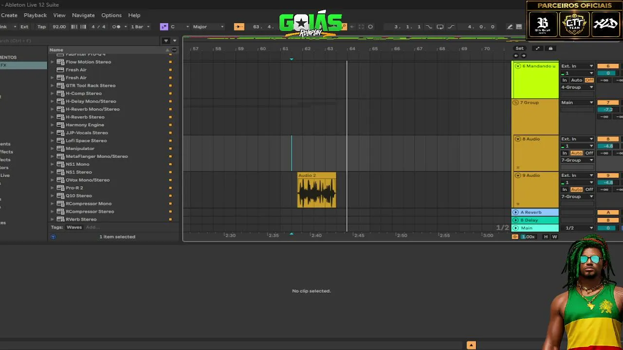The height and width of the screenshot is (350, 623).
Task: Toggle computer MIDI keyboard icon
Action: click(x=519, y=27)
